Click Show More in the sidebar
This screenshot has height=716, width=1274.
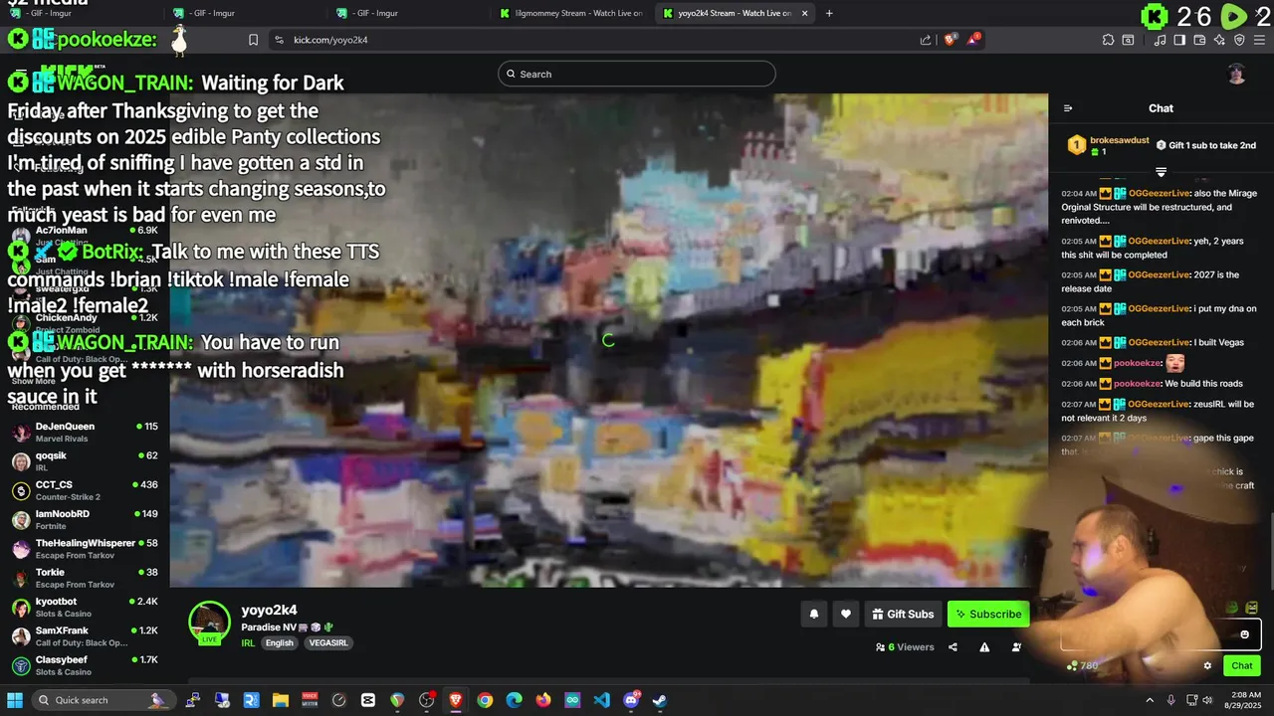coord(34,381)
